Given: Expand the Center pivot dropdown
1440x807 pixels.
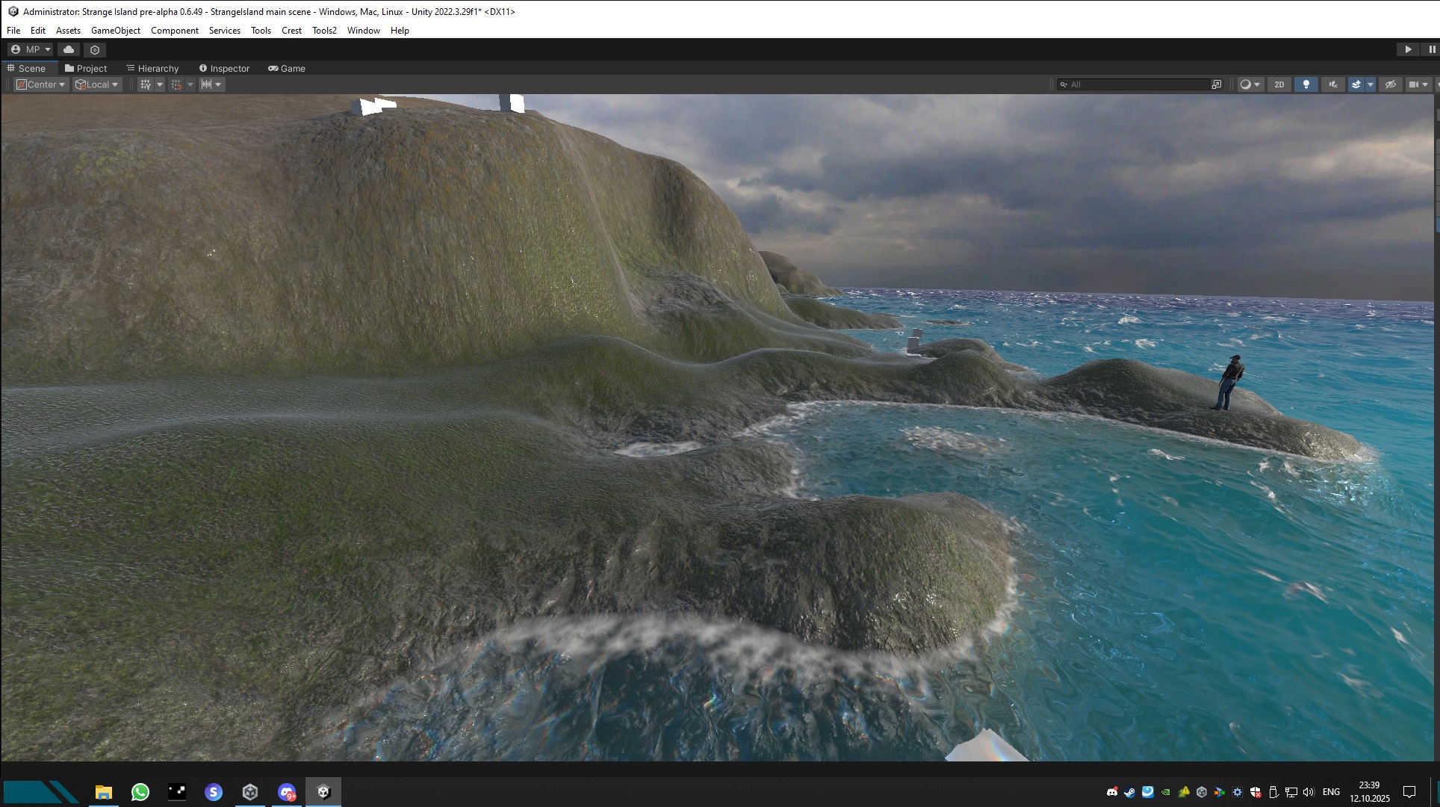Looking at the screenshot, I should pos(42,84).
